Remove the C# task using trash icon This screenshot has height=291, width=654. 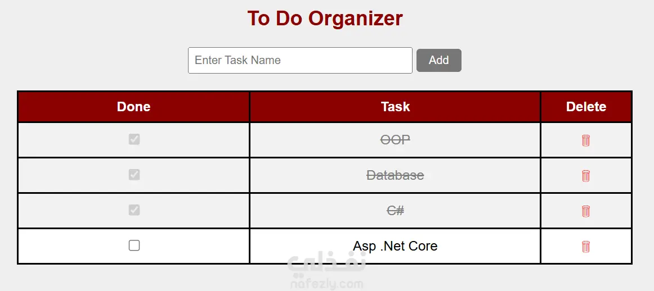[x=585, y=211]
